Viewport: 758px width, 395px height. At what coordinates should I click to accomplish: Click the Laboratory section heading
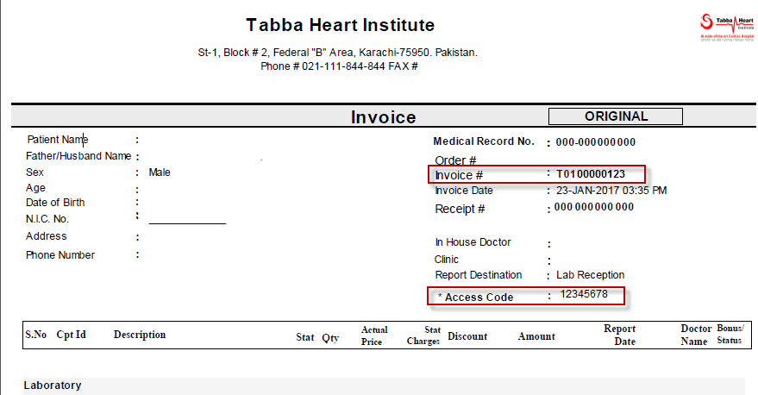(x=53, y=386)
